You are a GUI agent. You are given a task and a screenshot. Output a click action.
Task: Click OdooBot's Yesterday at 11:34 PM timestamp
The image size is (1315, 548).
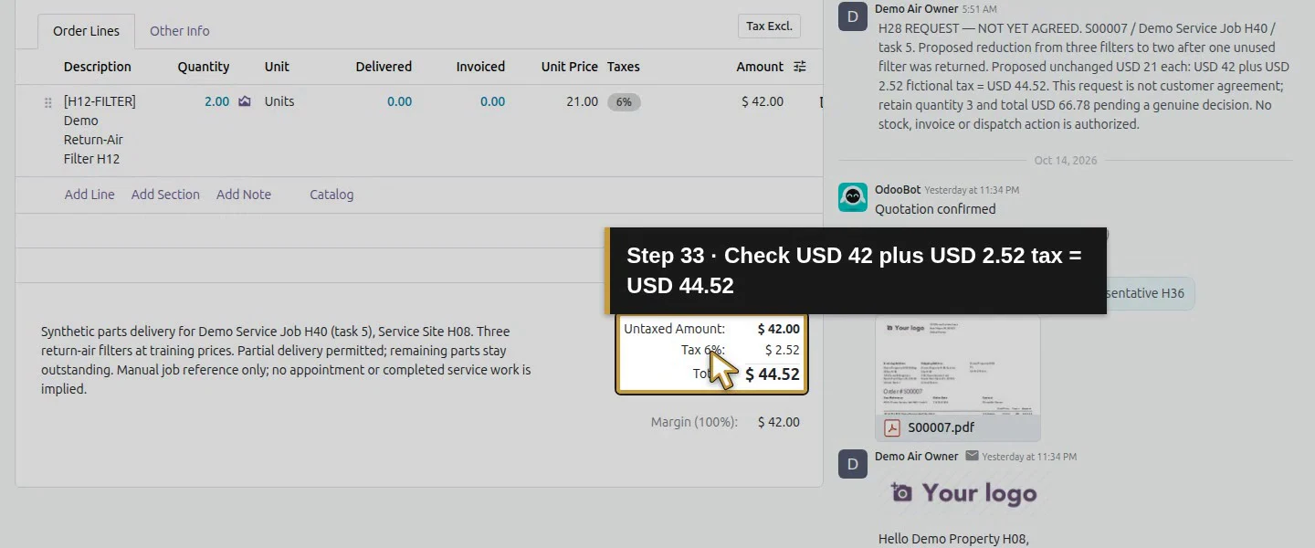coord(972,190)
